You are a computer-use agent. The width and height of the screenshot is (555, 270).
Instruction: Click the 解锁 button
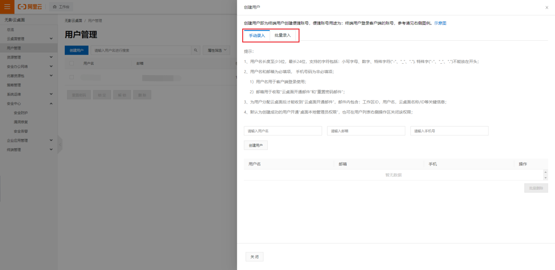tap(122, 95)
